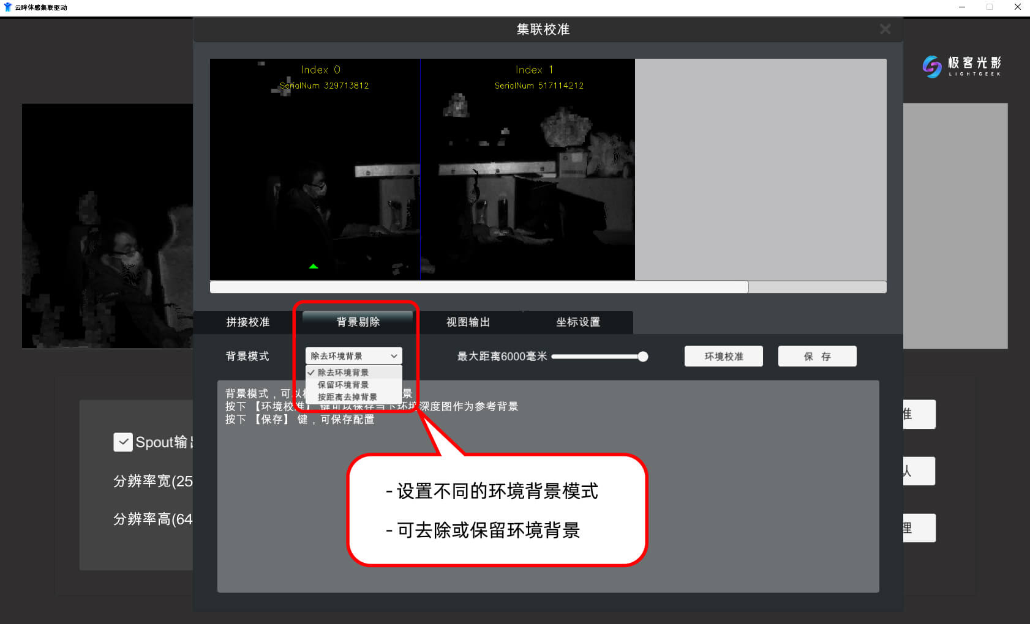This screenshot has width=1030, height=624.
Task: Click the app icon in title bar
Action: click(7, 7)
